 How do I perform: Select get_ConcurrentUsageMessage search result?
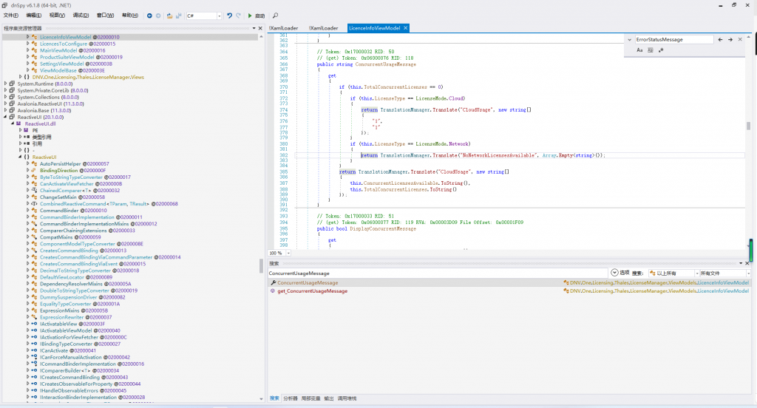click(312, 291)
